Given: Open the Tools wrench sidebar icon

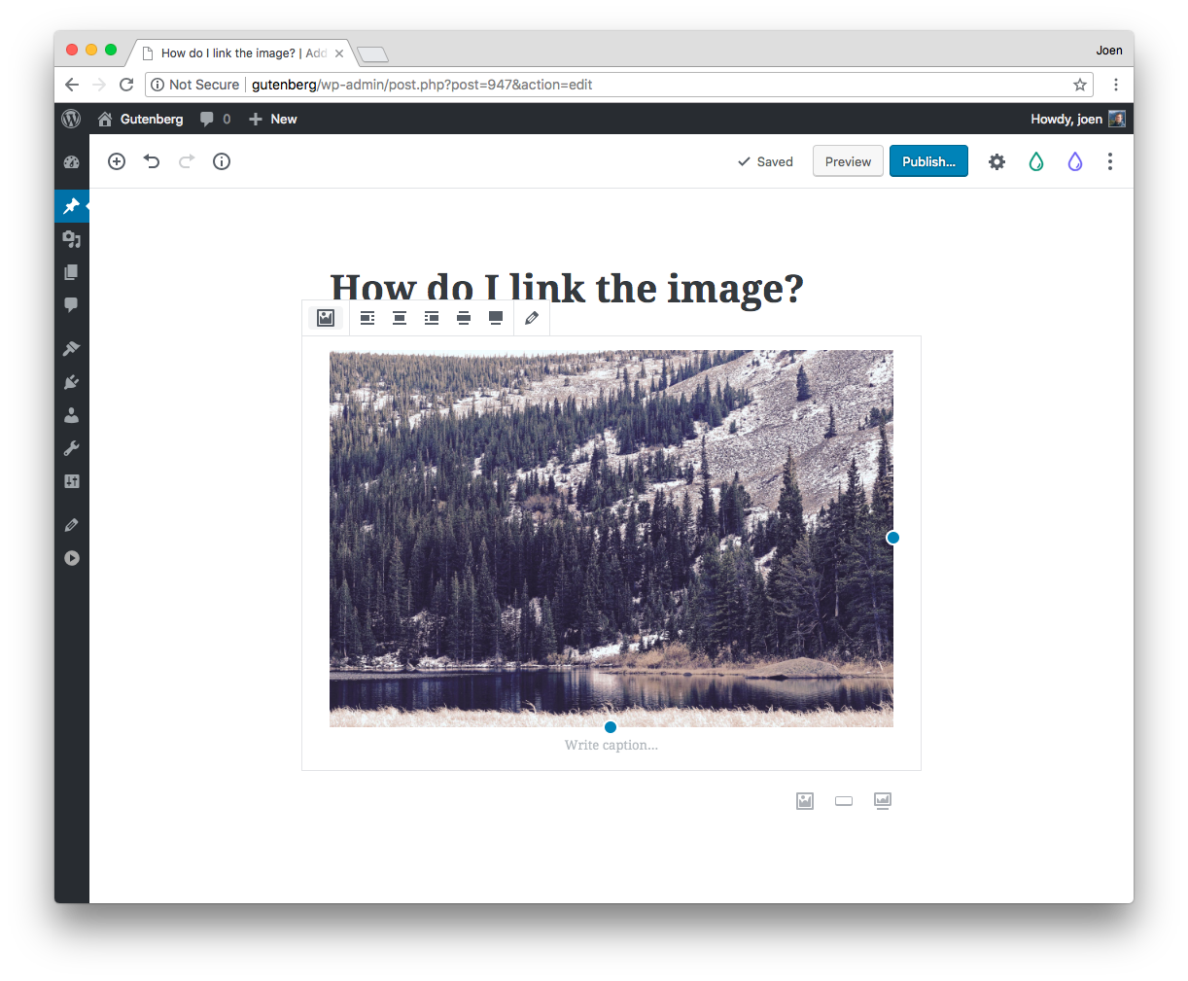Looking at the screenshot, I should (71, 448).
